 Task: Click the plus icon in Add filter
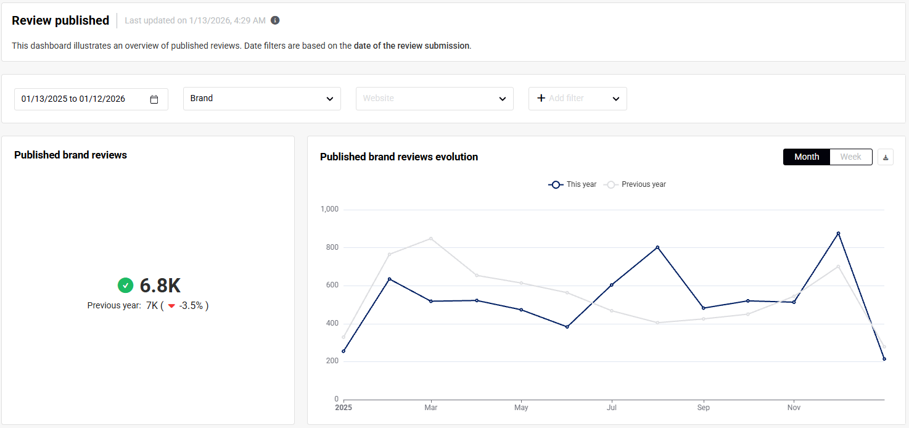541,98
